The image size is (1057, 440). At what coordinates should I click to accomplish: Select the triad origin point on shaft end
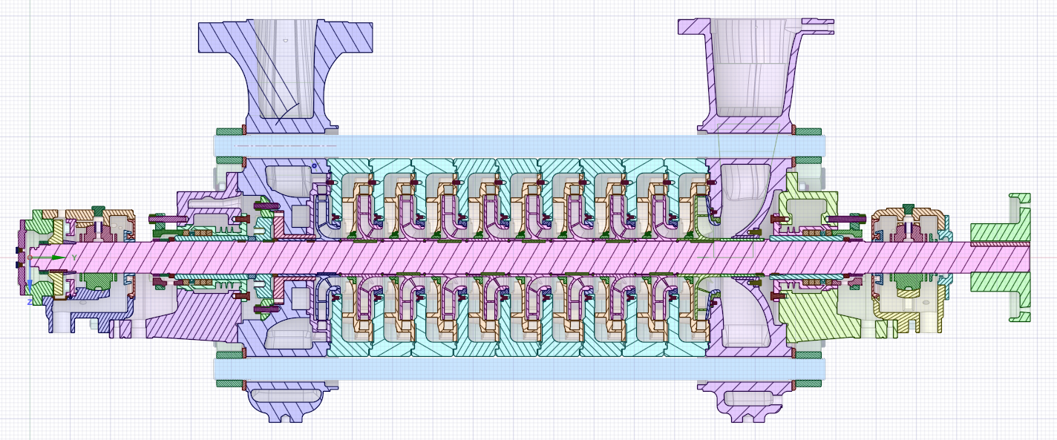[30, 257]
